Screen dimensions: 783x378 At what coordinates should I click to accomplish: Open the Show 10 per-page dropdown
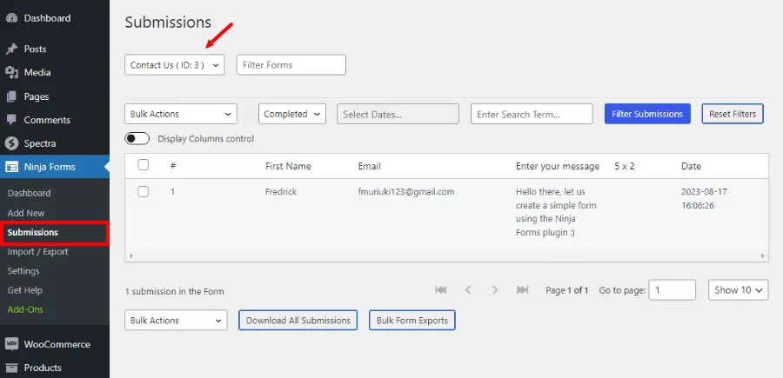pyautogui.click(x=739, y=289)
